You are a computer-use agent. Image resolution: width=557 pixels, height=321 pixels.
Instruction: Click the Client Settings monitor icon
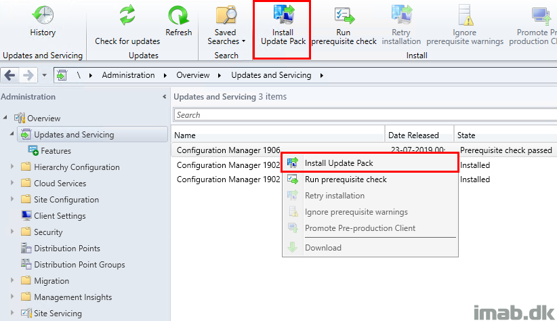pos(26,215)
